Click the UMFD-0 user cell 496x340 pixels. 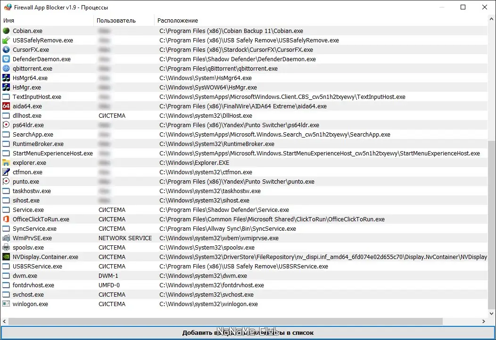[109, 285]
